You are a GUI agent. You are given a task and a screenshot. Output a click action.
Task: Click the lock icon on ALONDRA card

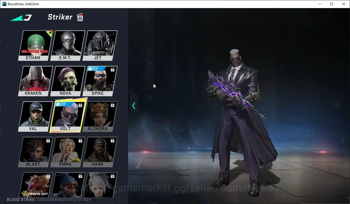(x=112, y=105)
